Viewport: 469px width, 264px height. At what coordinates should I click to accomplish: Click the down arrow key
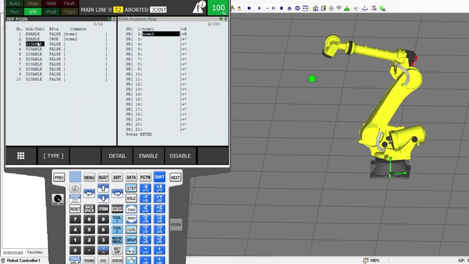(x=103, y=198)
